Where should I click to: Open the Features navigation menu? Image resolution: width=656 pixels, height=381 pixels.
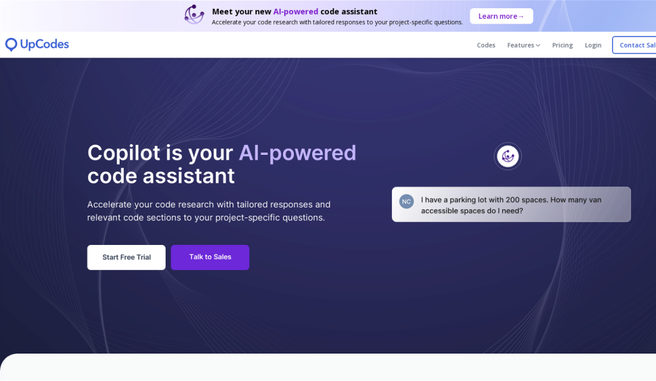tap(520, 45)
